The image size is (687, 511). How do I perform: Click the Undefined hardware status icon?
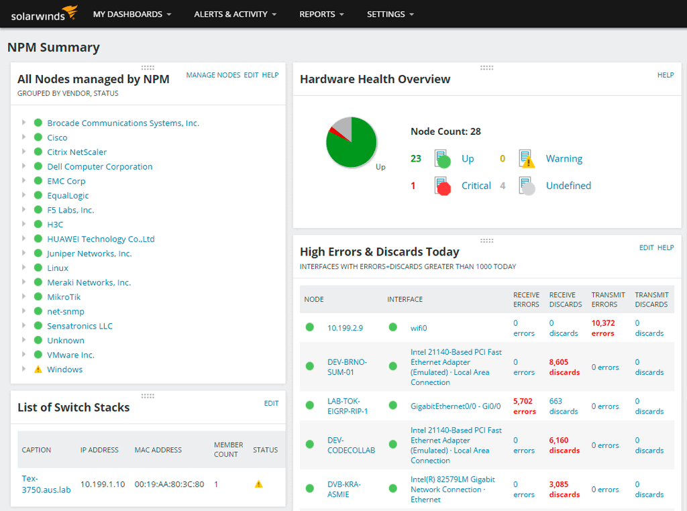pyautogui.click(x=527, y=186)
